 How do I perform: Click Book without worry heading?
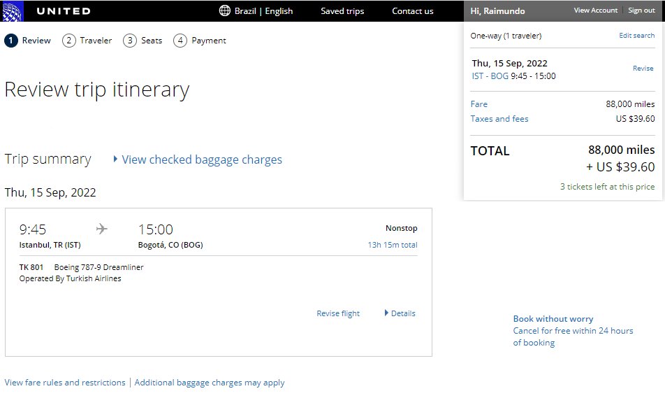coord(553,319)
